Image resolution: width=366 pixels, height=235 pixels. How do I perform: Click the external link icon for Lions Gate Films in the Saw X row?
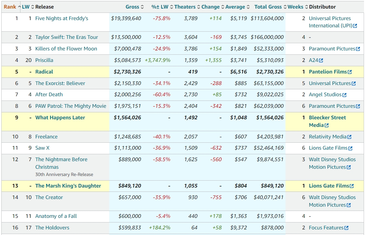click(350, 148)
